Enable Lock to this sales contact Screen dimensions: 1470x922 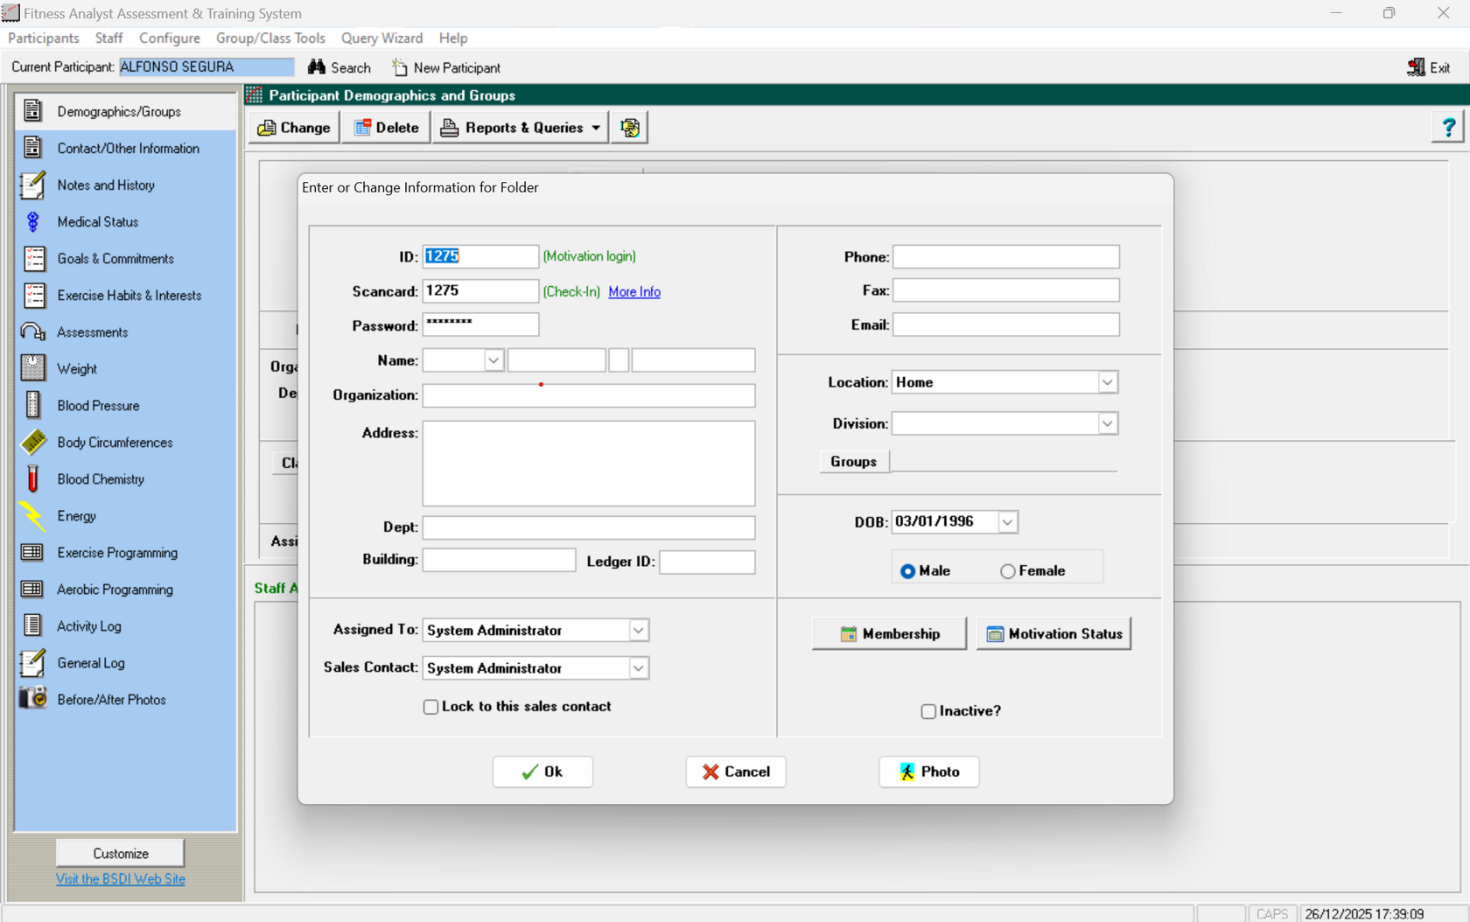[430, 707]
